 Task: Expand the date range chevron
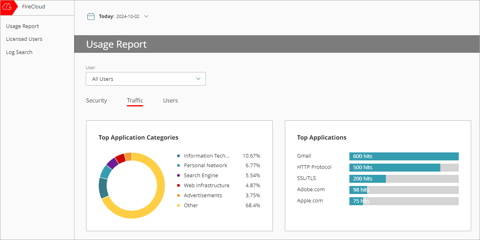(146, 16)
